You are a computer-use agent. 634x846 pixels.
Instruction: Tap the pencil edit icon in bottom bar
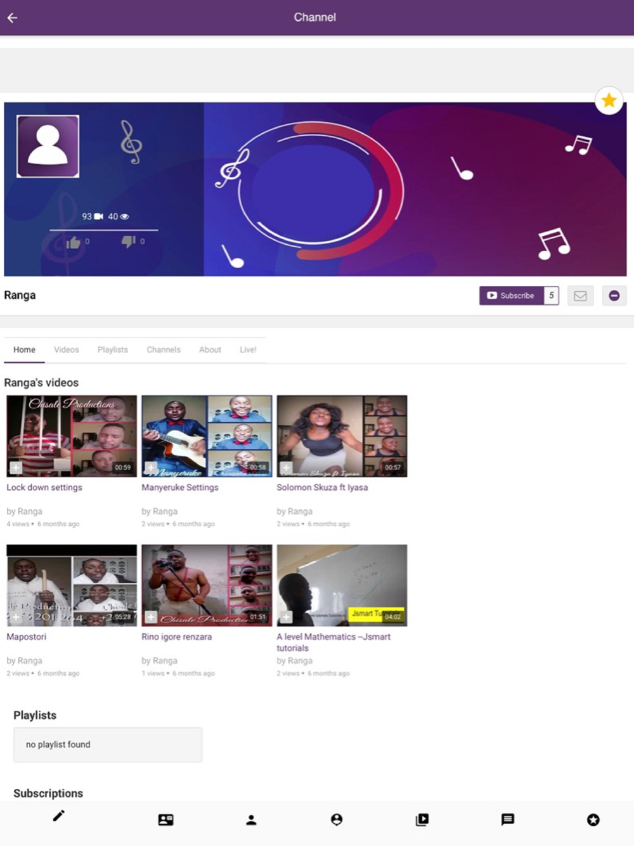click(58, 816)
